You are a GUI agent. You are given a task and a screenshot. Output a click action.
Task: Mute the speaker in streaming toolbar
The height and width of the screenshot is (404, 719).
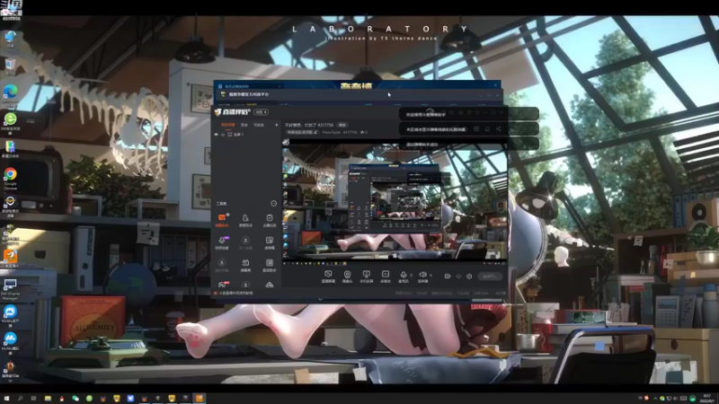click(422, 276)
